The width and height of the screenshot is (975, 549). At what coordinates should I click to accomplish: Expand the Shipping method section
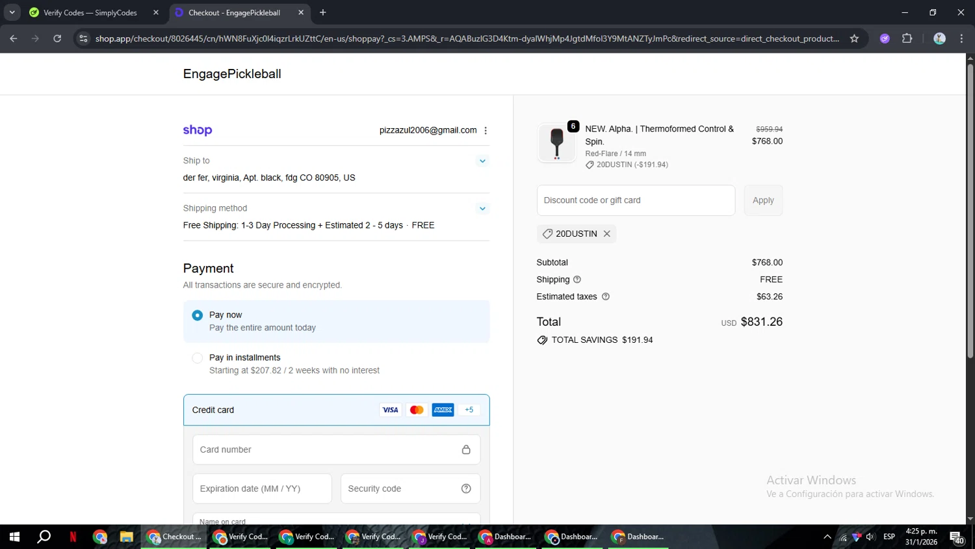pyautogui.click(x=482, y=208)
